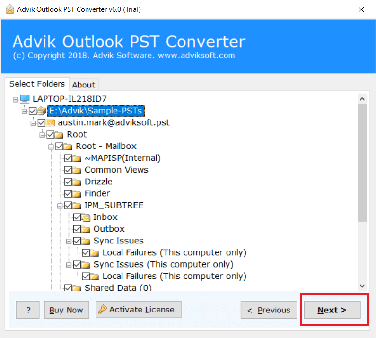Click the folder icon next to Root - Mailbox
Image resolution: width=376 pixels, height=338 pixels.
68,146
